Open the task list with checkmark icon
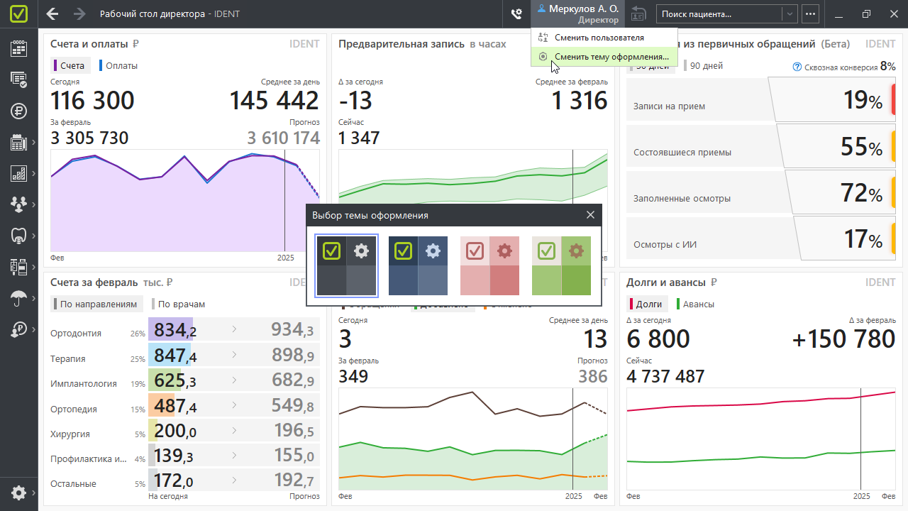 pos(18,79)
